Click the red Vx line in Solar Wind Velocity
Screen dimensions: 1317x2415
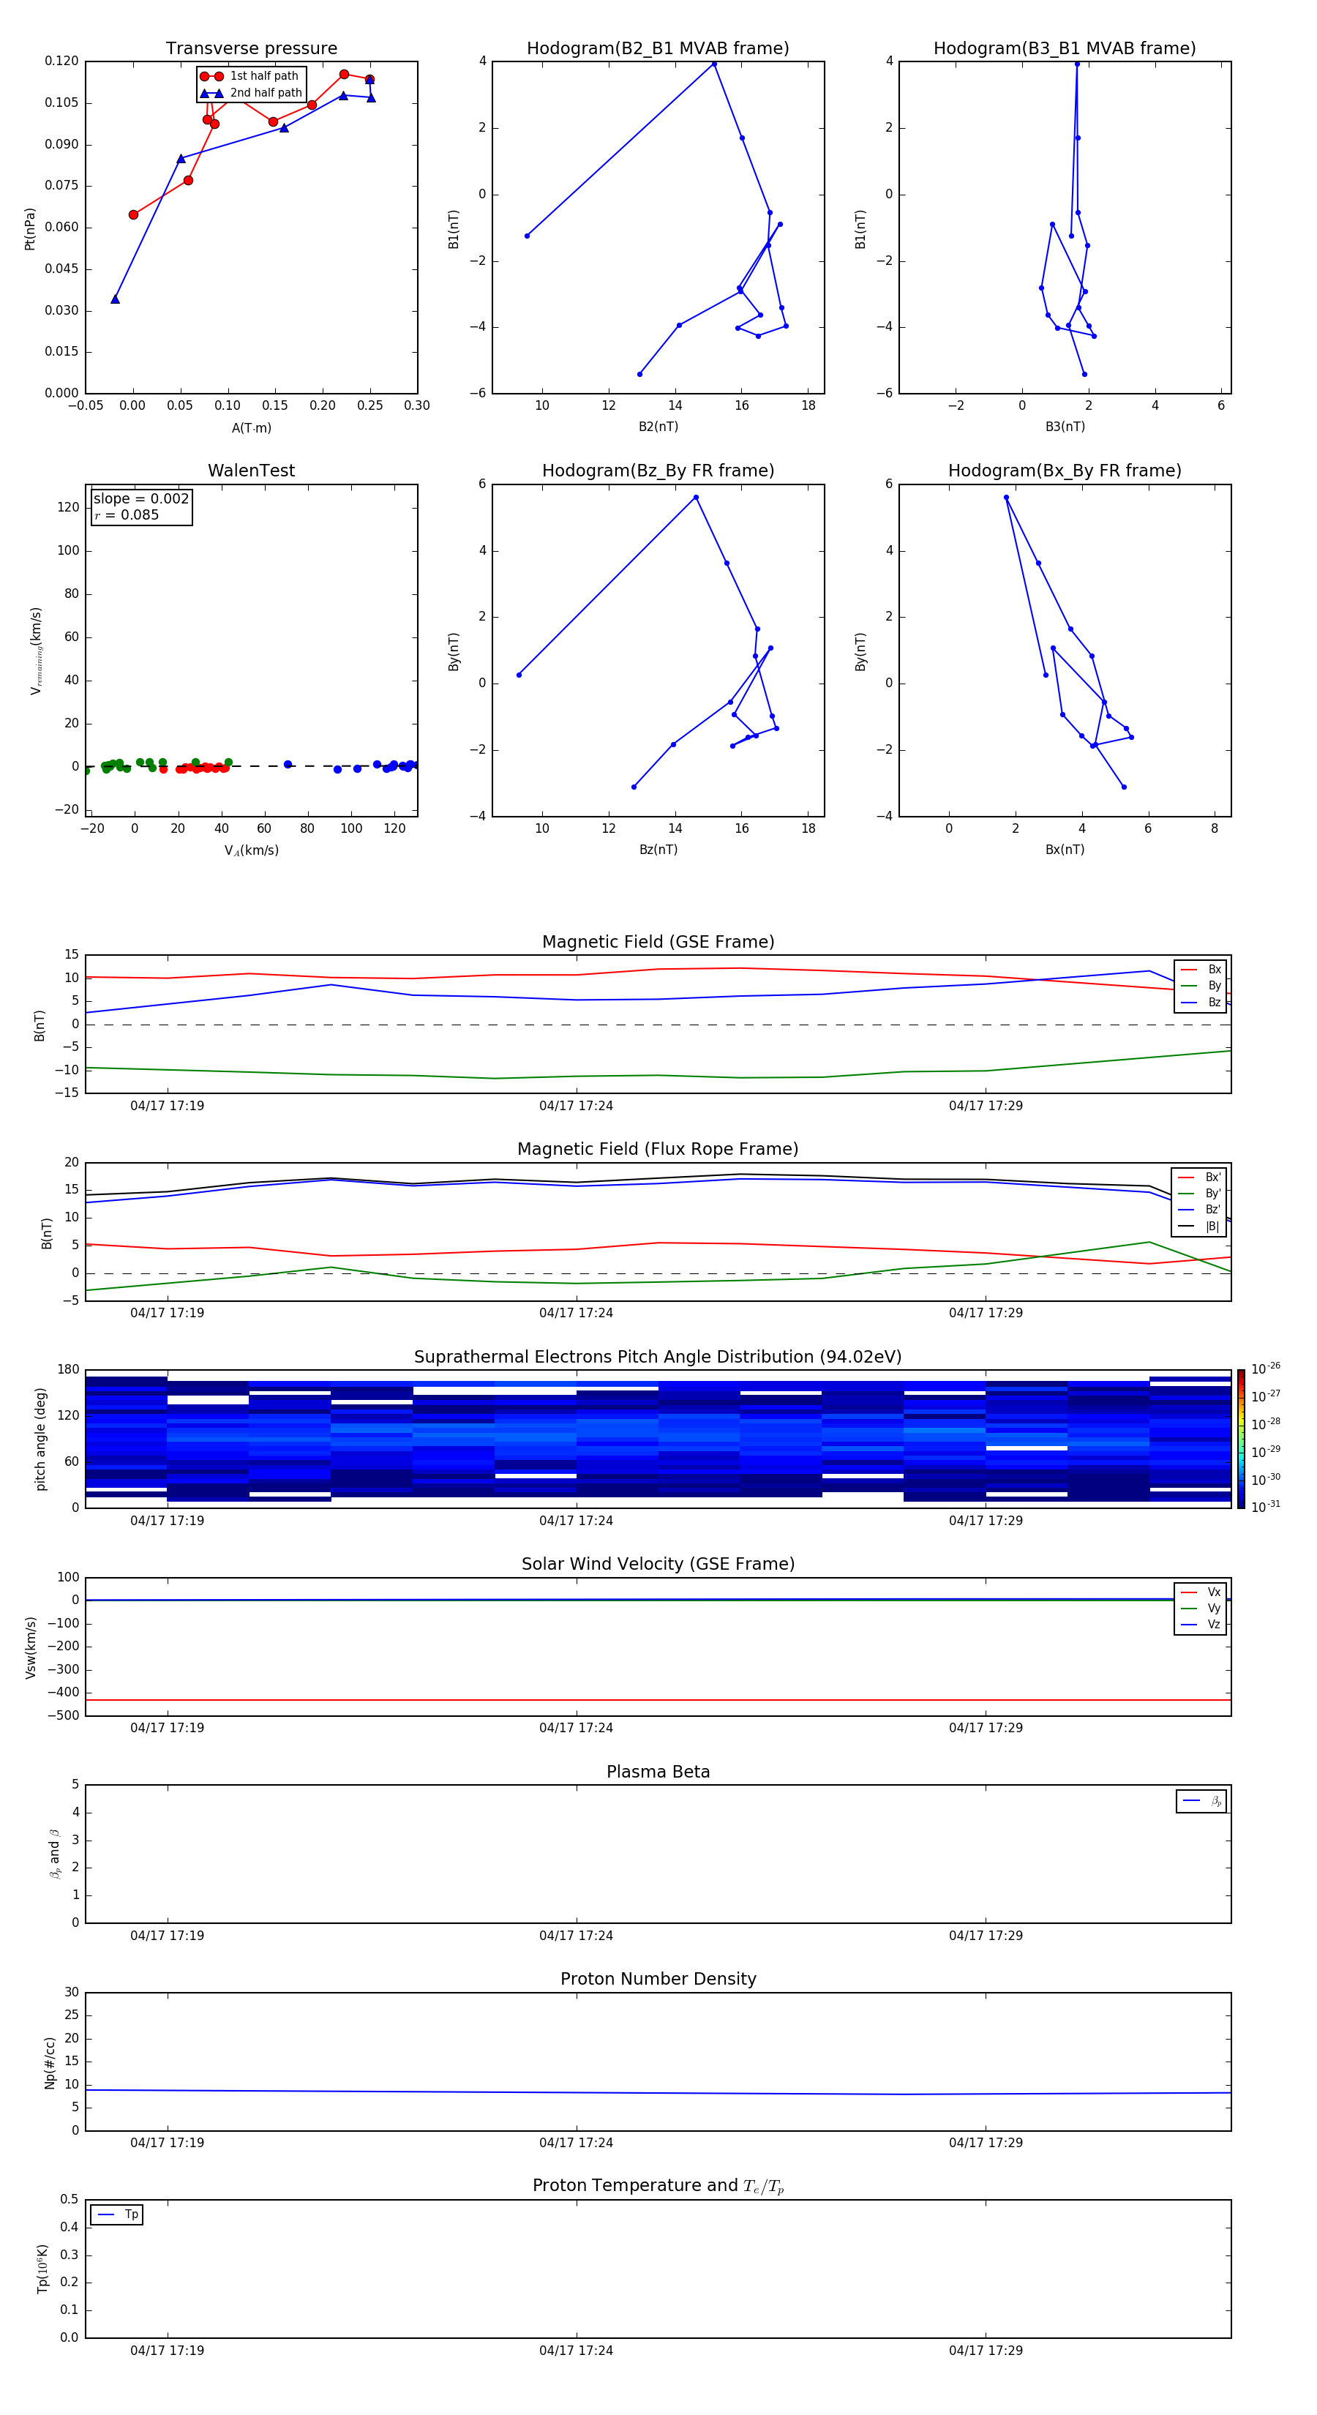[x=658, y=1700]
